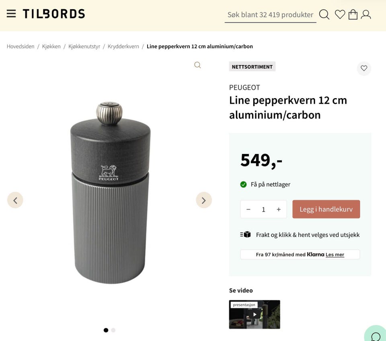Select the first carousel indicator dot
Viewport: 386px width, 341px height.
[106, 330]
